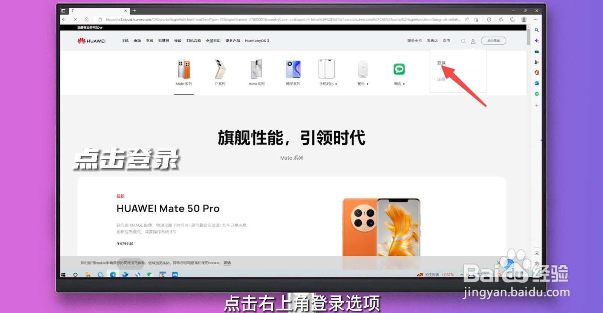Open the cookie notice 详情 link

pos(227,263)
